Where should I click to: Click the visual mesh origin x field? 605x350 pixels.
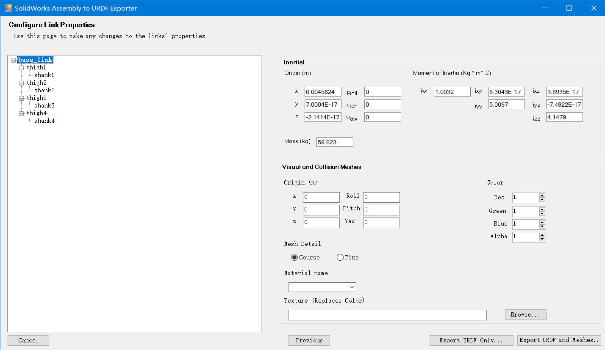coord(321,198)
